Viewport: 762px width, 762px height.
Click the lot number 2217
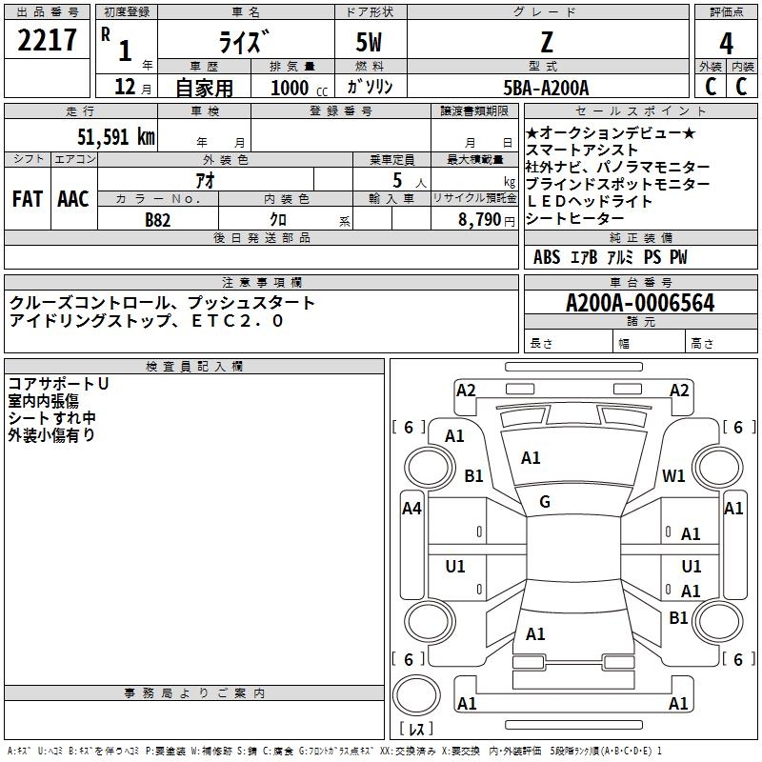pos(47,40)
